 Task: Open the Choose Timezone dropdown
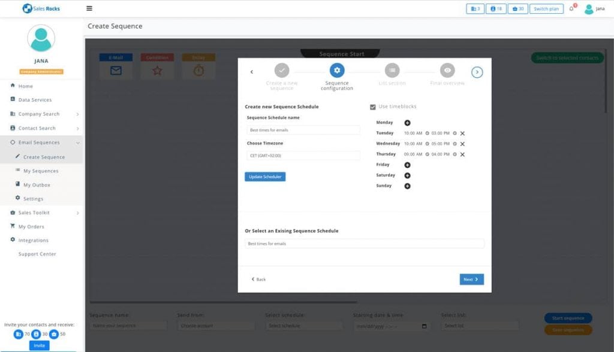303,156
